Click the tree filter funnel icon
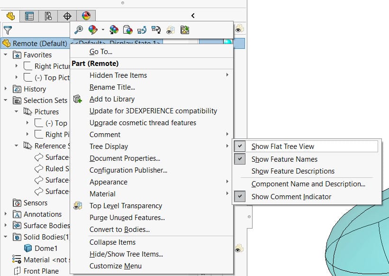389x276 pixels. click(x=8, y=30)
